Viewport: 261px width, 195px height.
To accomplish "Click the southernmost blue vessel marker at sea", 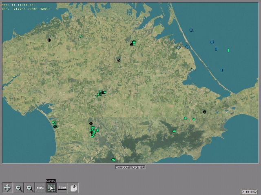I will pyautogui.click(x=221, y=70).
